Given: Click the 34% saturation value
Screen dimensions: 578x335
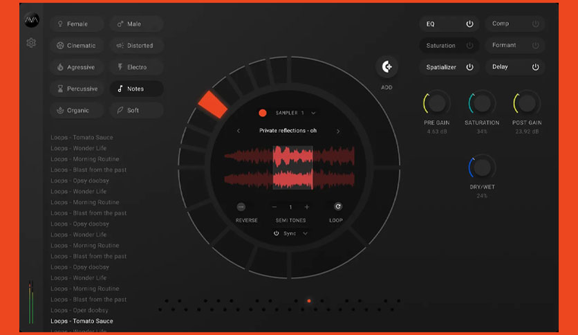Looking at the screenshot, I should [482, 132].
